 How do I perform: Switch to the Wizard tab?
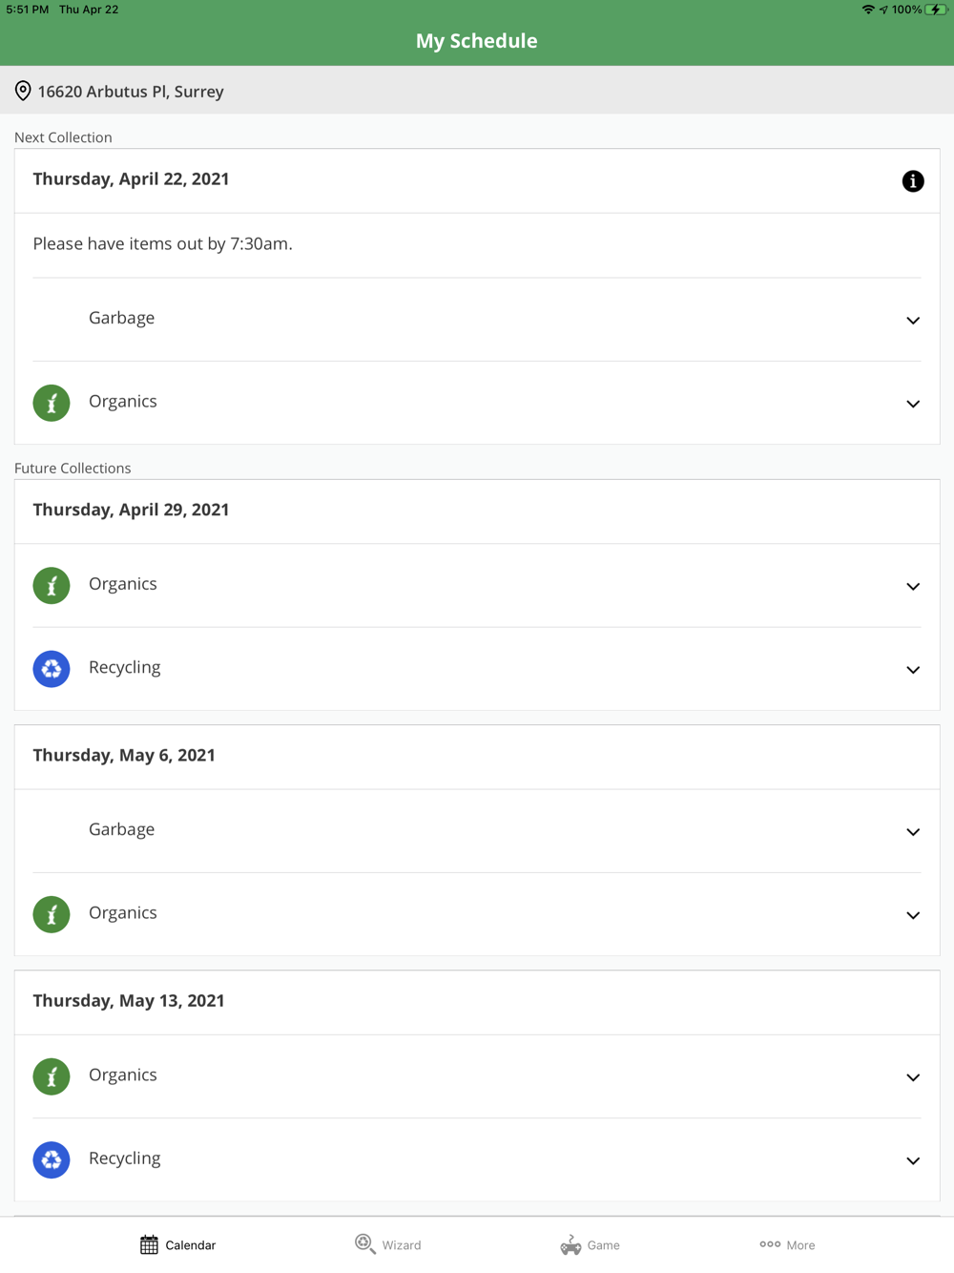point(388,1244)
